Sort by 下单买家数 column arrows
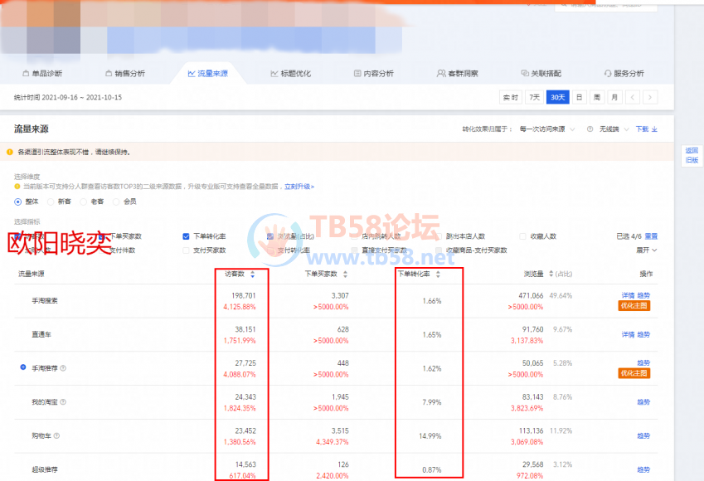 [346, 274]
